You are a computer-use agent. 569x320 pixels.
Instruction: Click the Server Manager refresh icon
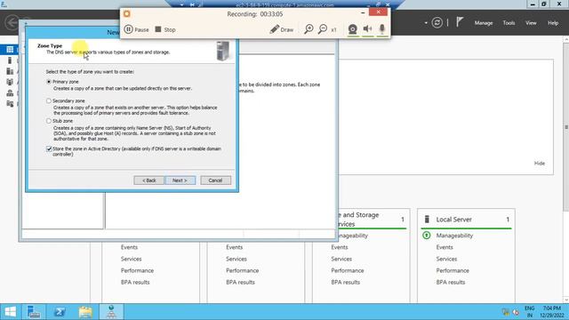pos(437,23)
